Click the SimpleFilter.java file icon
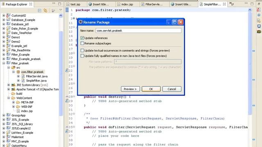This screenshot has height=147, width=262. [23, 80]
